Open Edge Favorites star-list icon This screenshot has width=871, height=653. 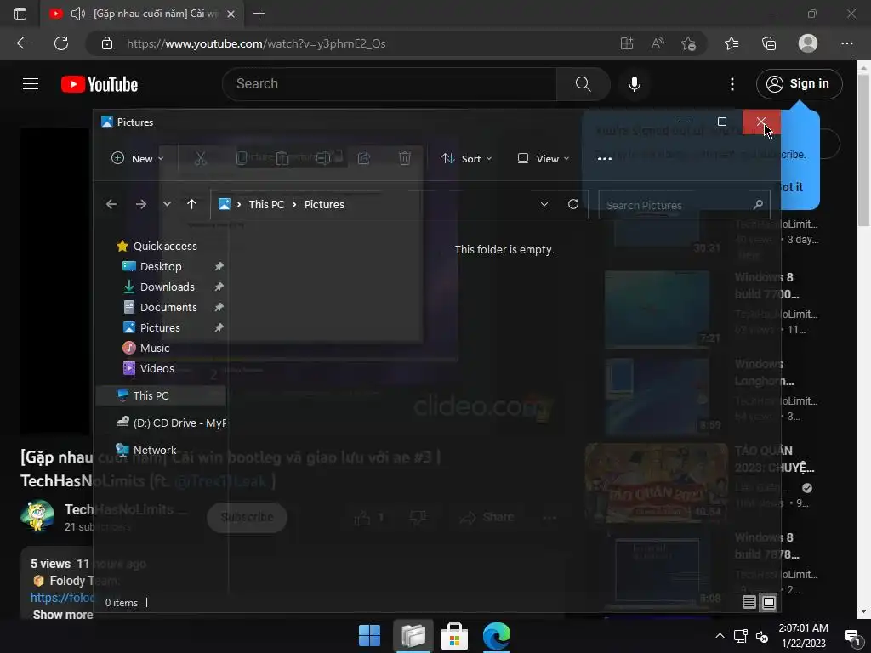[x=732, y=43]
